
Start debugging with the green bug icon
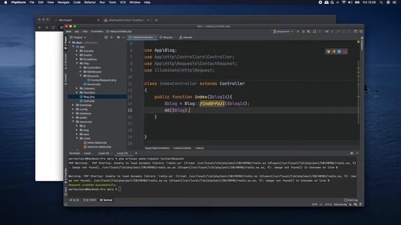click(303, 32)
